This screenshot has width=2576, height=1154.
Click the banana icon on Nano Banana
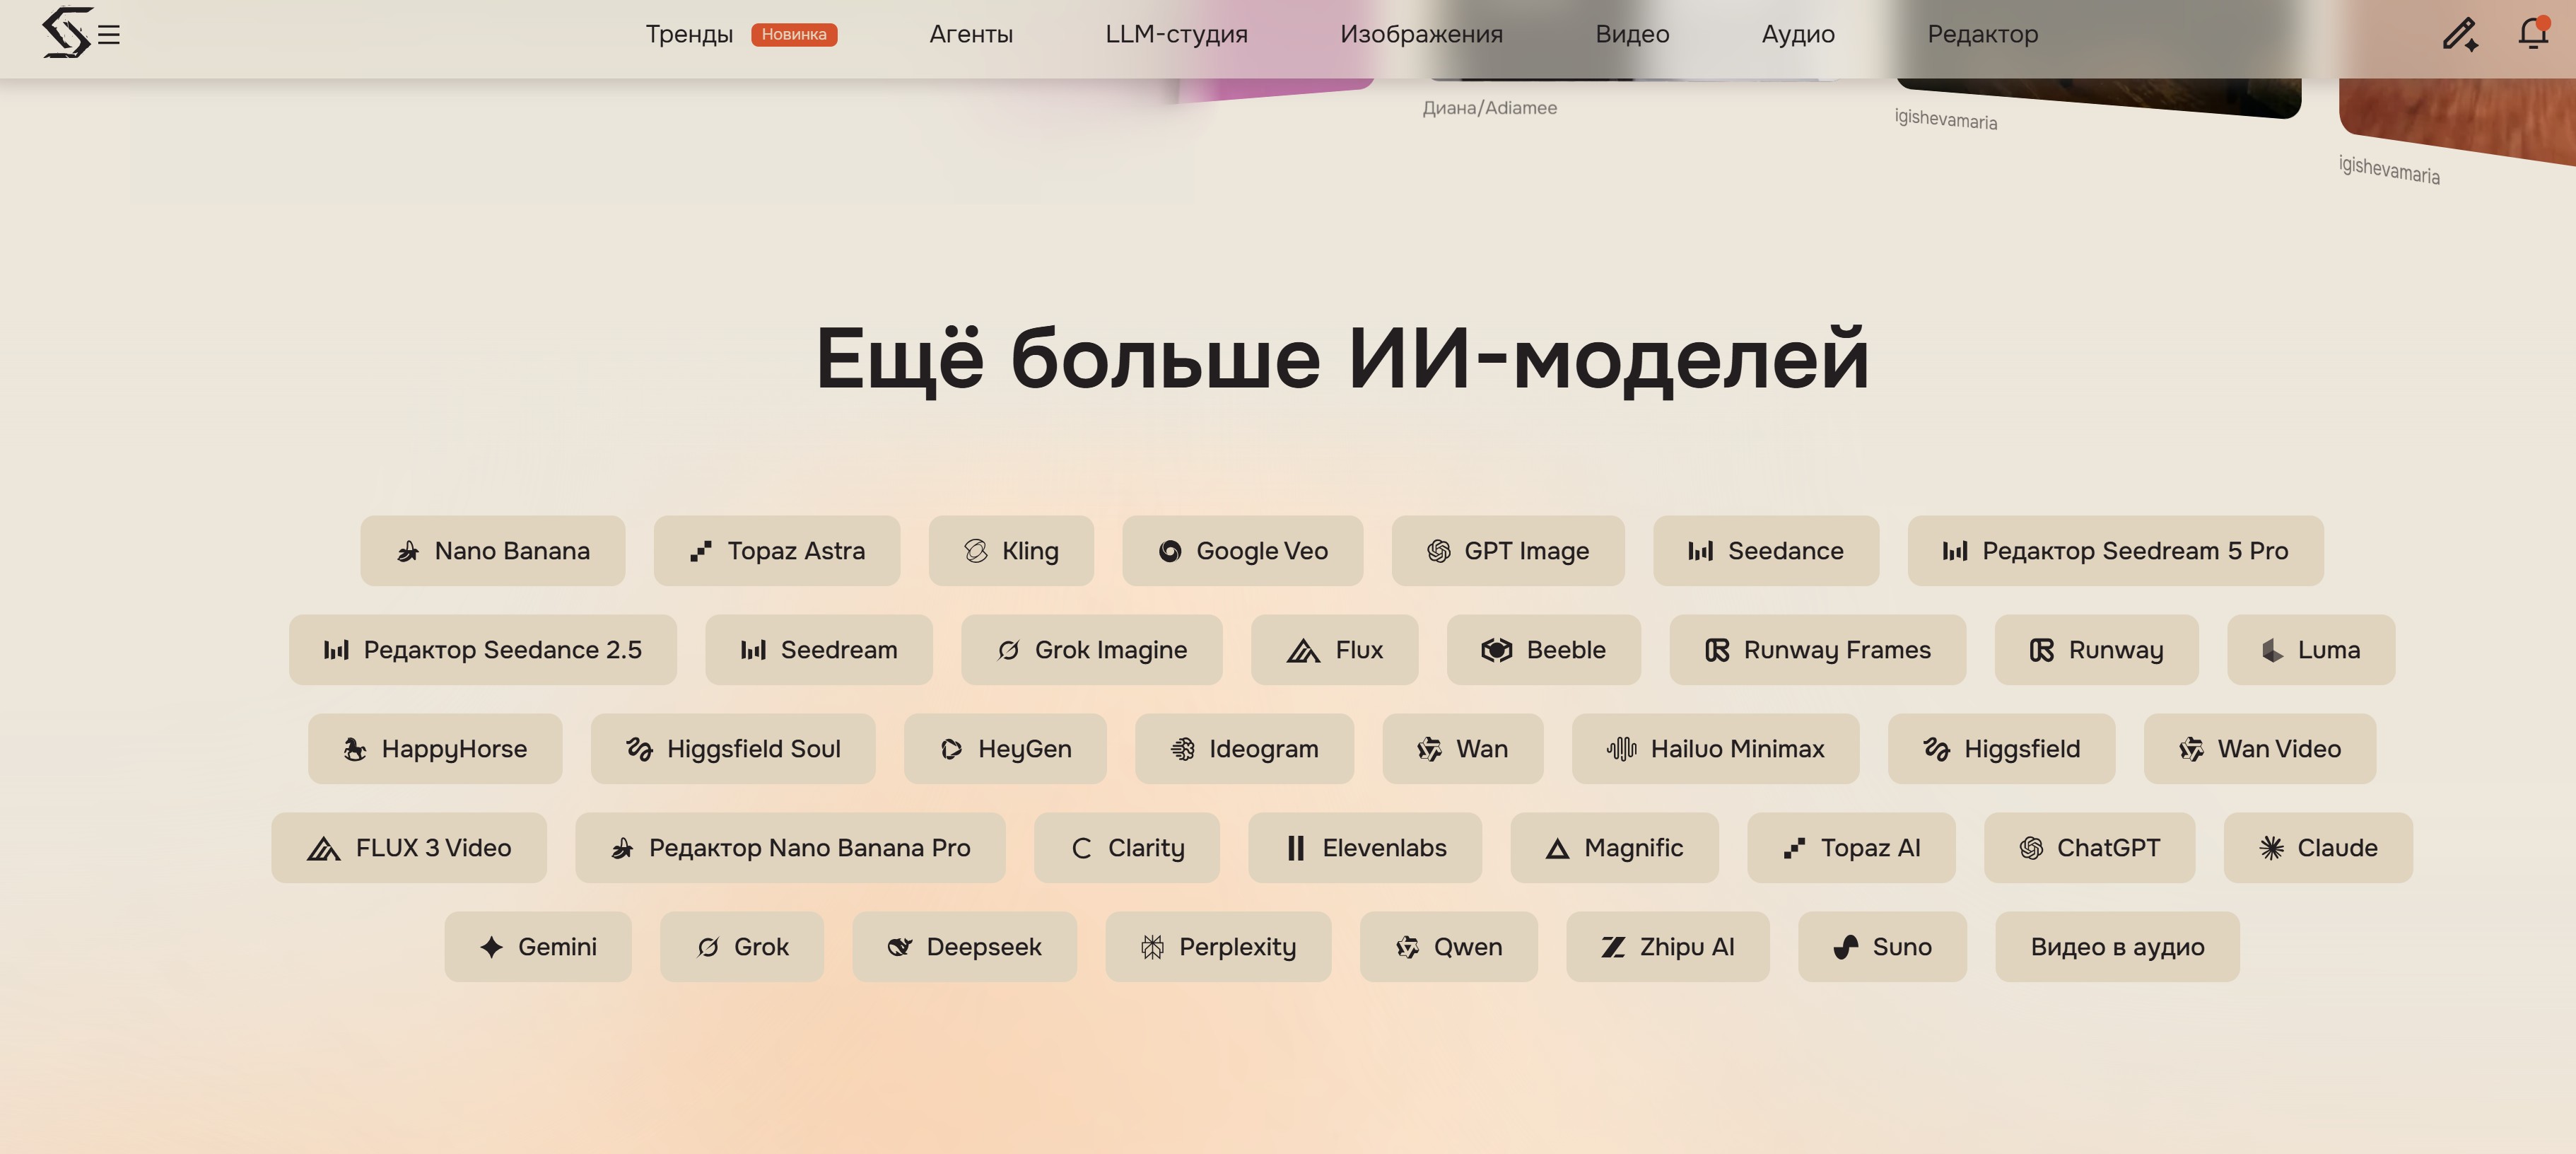pyautogui.click(x=408, y=551)
